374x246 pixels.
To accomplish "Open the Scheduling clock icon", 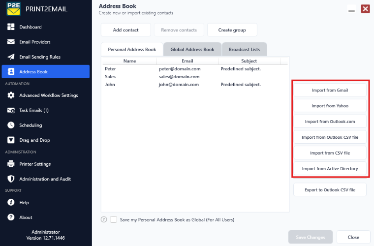I will 11,125.
